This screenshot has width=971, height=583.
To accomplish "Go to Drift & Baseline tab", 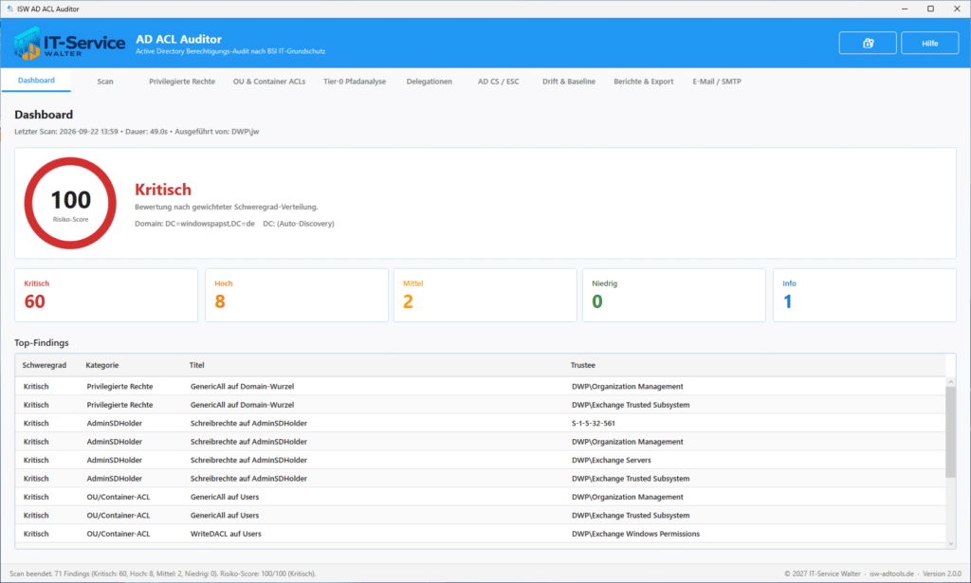I will coord(569,82).
